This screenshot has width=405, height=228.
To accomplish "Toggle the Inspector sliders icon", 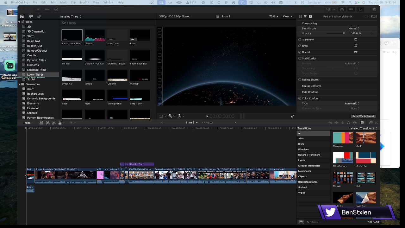I will click(360, 9).
